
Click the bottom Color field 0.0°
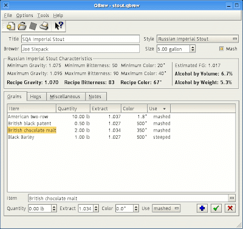point(125,208)
